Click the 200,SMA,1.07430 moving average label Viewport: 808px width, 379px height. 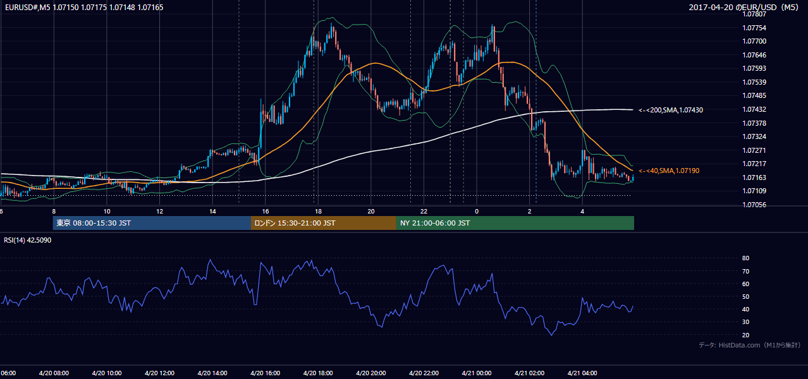[671, 110]
